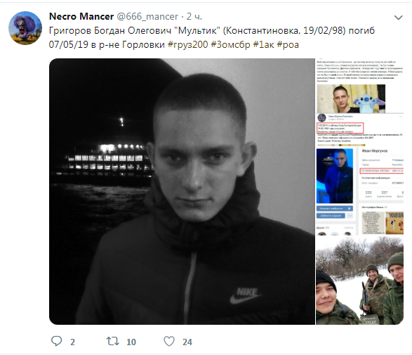Screen dimensions: 412x355
Task: Open the tweet options chevron menu
Action: point(399,18)
